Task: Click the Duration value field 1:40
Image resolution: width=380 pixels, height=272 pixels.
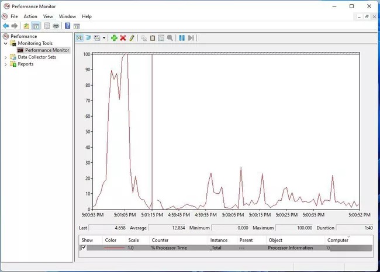Action: point(355,228)
